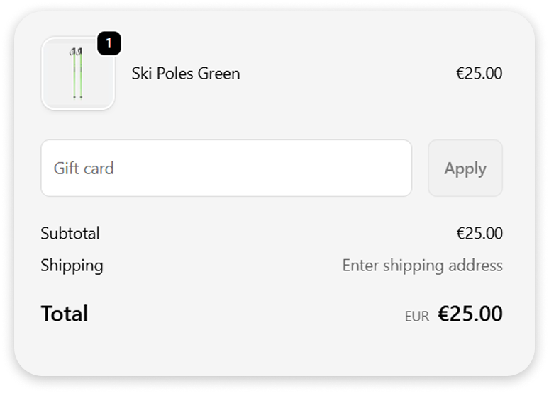
Task: Focus the Gift card input field
Action: pos(226,169)
